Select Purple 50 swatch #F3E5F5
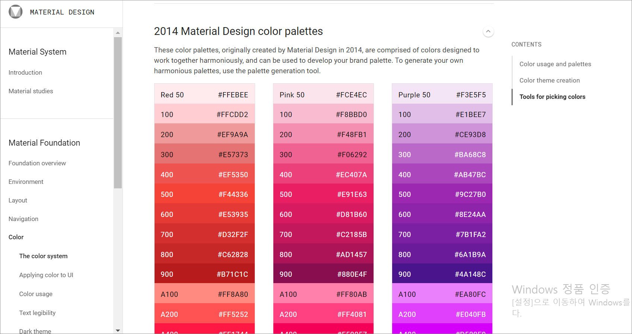Image resolution: width=632 pixels, height=334 pixels. [442, 94]
